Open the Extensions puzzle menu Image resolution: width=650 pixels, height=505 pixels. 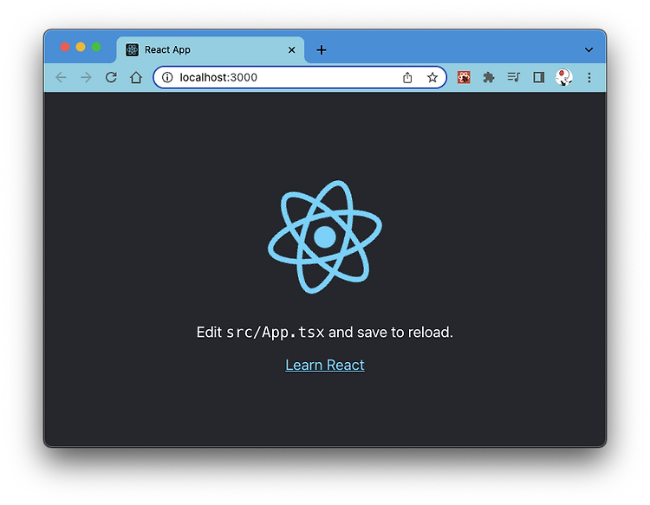[489, 77]
